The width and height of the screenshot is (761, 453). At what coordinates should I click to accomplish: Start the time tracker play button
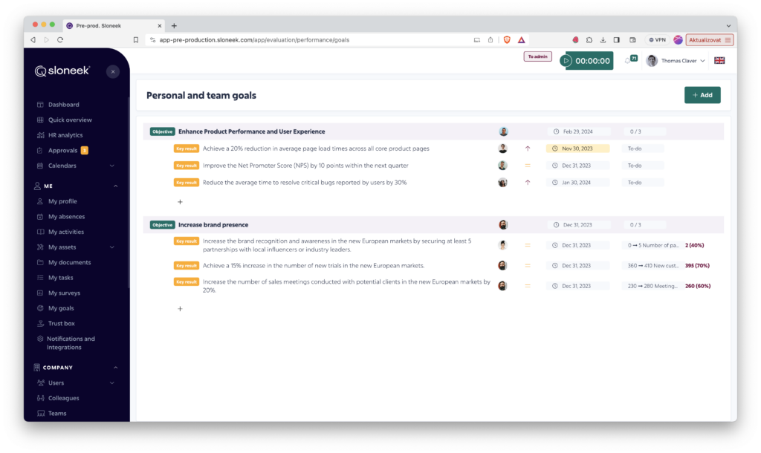pyautogui.click(x=566, y=61)
